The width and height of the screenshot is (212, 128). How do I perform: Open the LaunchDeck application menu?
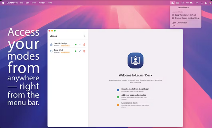pos(12,3)
